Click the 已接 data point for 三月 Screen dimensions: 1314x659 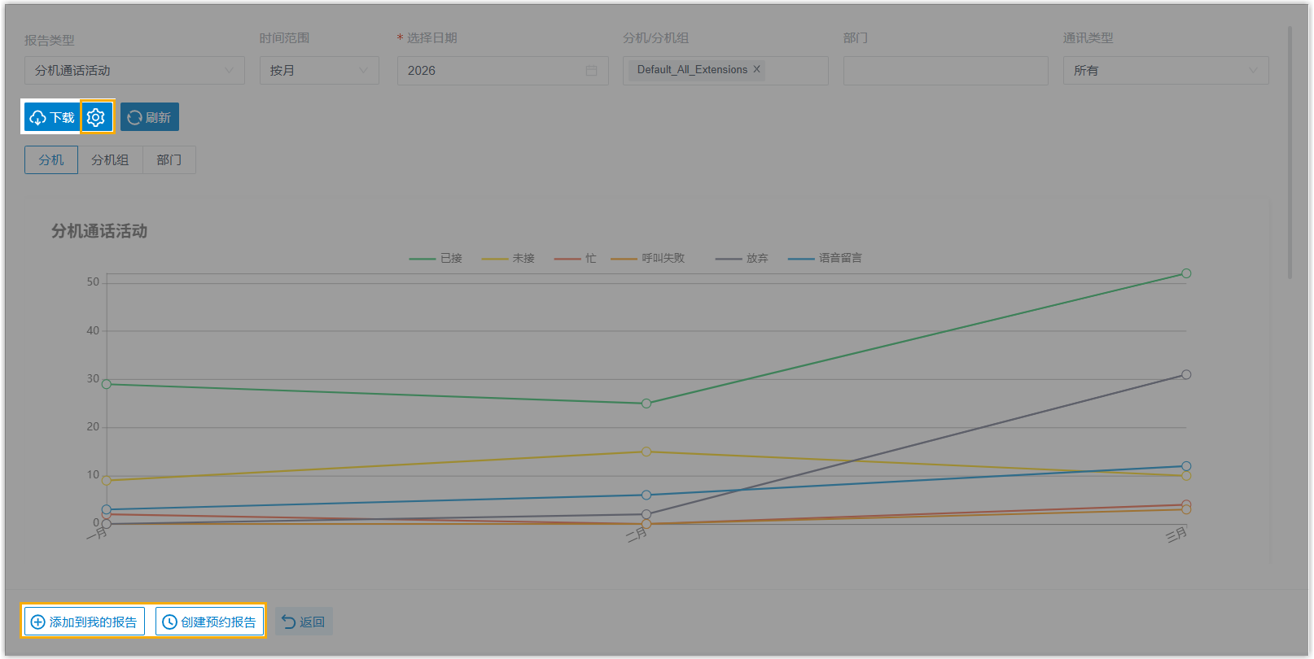click(1186, 273)
